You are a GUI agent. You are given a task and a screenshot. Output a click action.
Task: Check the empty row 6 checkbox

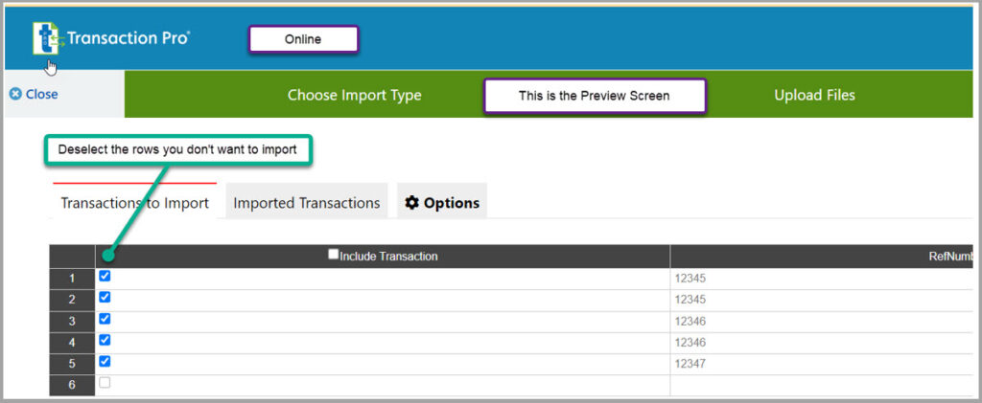pyautogui.click(x=105, y=382)
